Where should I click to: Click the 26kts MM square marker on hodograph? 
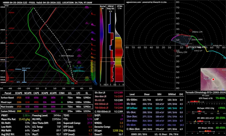[189, 39]
